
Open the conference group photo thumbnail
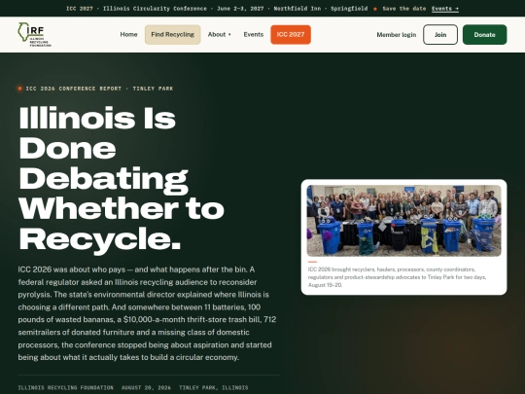click(x=403, y=221)
